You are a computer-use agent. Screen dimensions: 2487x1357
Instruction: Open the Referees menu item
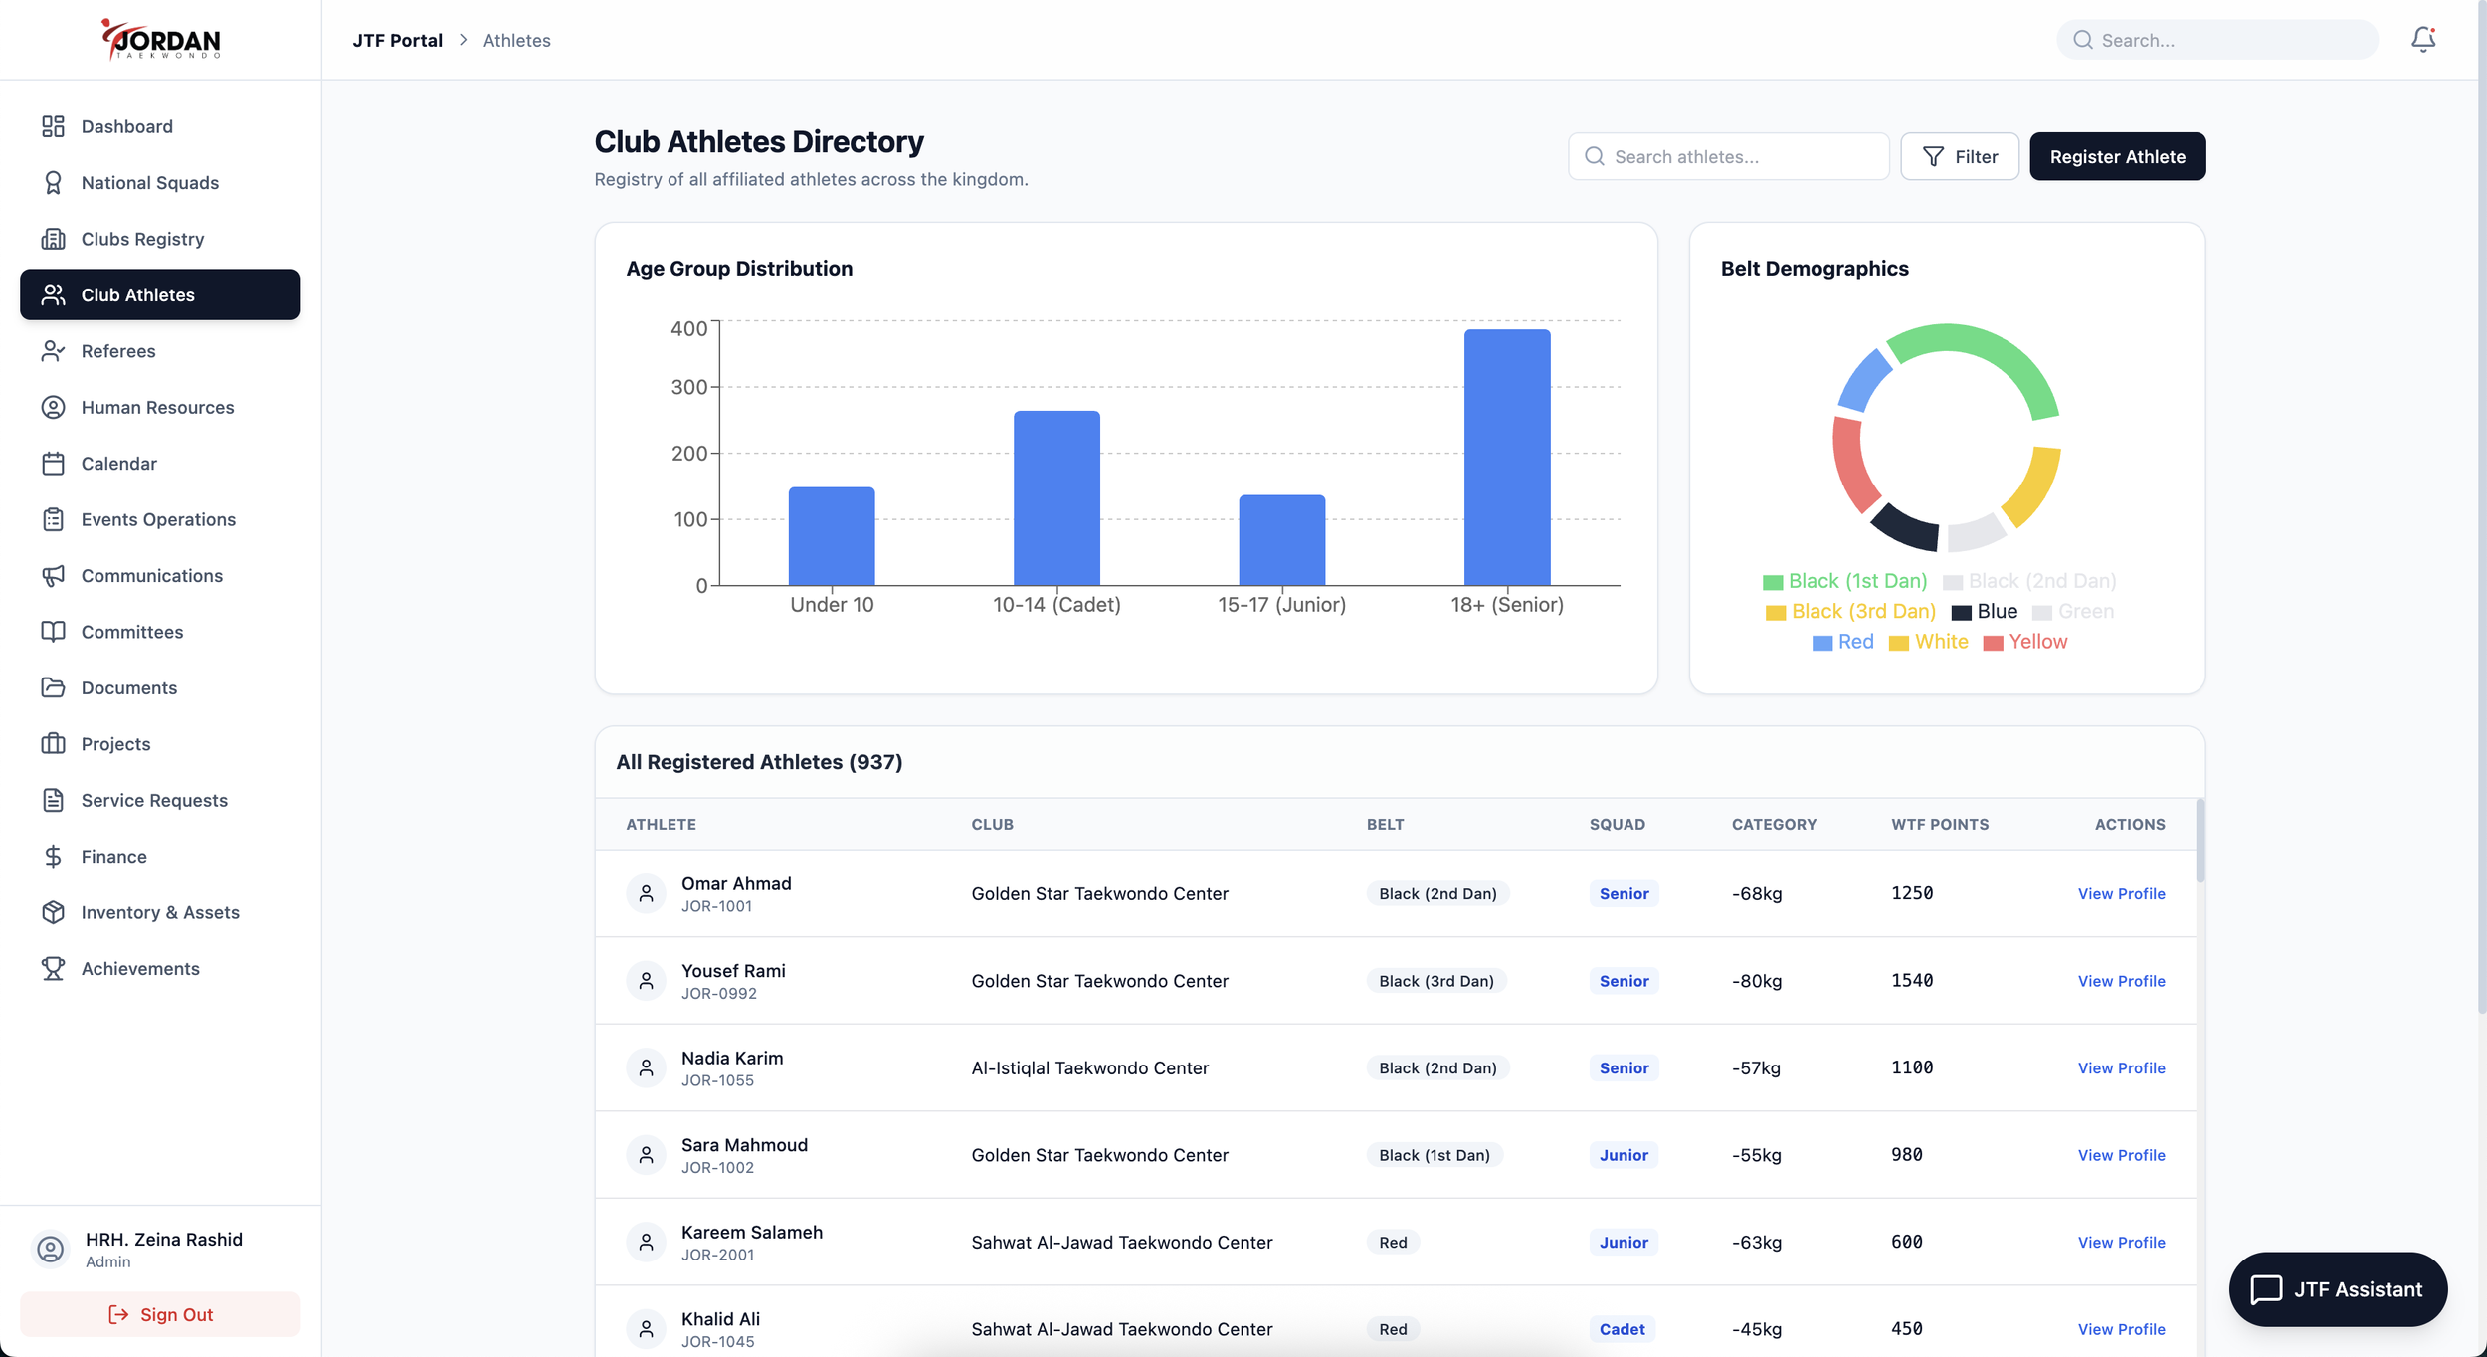tap(117, 351)
